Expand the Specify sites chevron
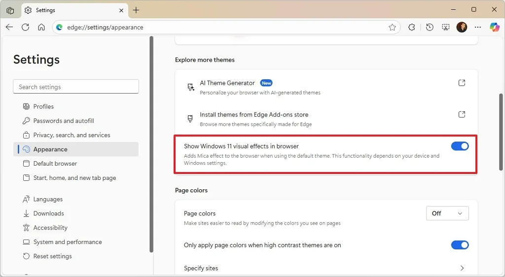 tap(462, 268)
